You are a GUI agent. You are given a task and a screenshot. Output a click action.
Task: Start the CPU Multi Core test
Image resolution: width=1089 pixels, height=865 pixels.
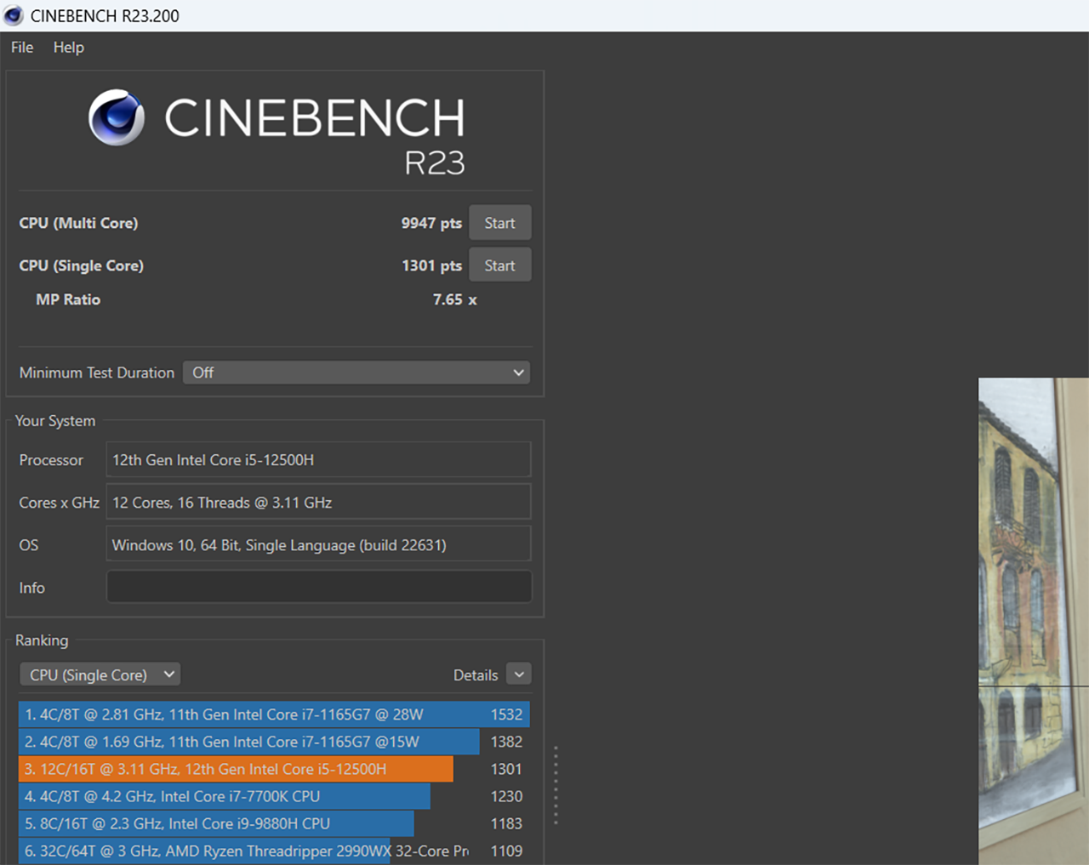tap(500, 223)
